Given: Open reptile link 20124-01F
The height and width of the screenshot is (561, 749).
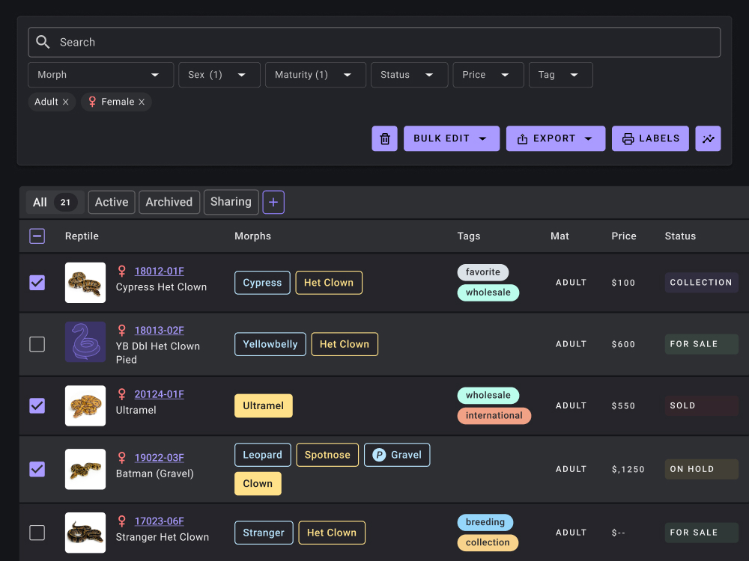Looking at the screenshot, I should pos(159,394).
